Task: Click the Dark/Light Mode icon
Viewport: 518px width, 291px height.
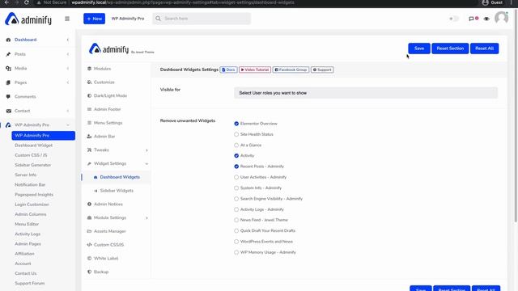Action: (89, 95)
